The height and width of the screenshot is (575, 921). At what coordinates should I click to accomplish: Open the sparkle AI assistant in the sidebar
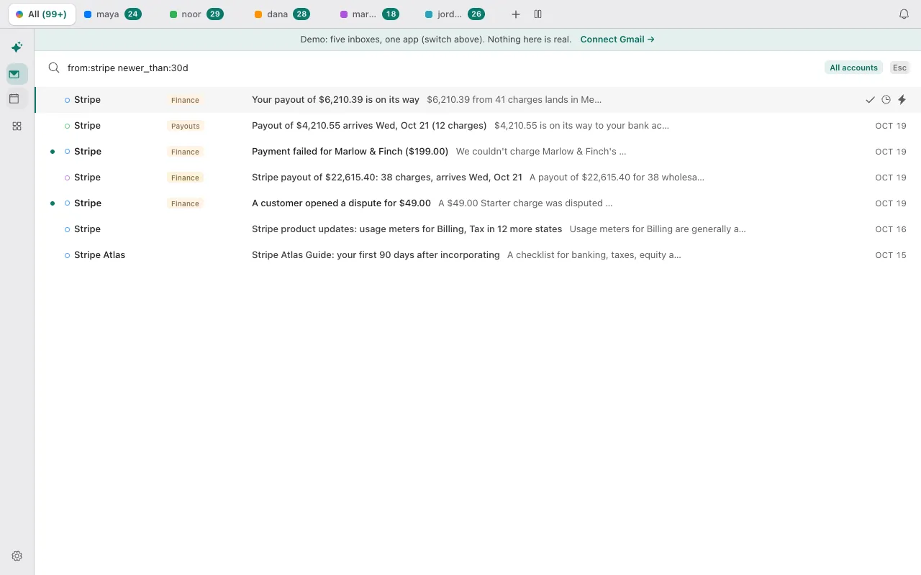pos(17,47)
